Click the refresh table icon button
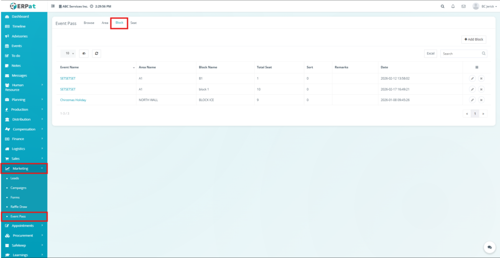 coord(96,54)
